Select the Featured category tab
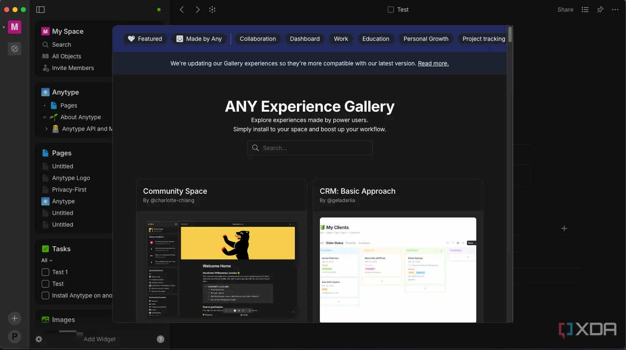This screenshot has height=350, width=626. click(145, 39)
